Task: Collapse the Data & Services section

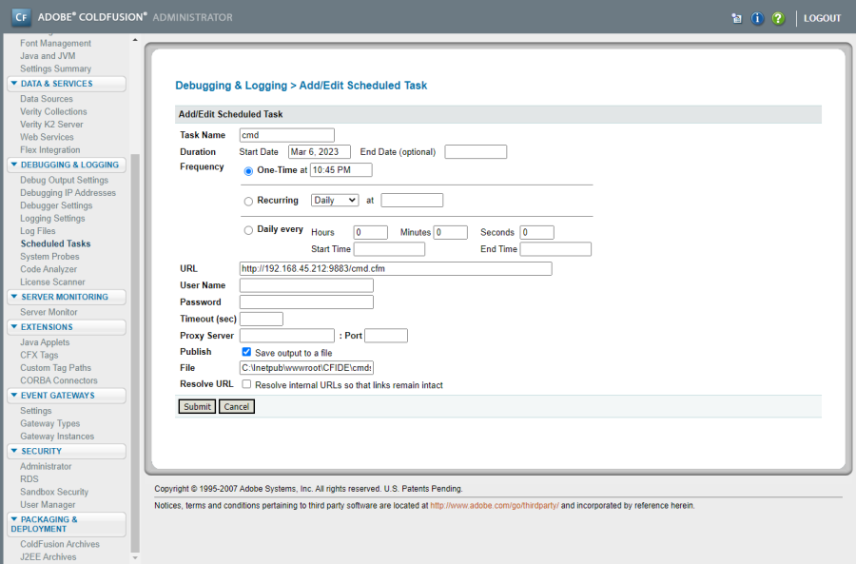Action: [x=66, y=84]
